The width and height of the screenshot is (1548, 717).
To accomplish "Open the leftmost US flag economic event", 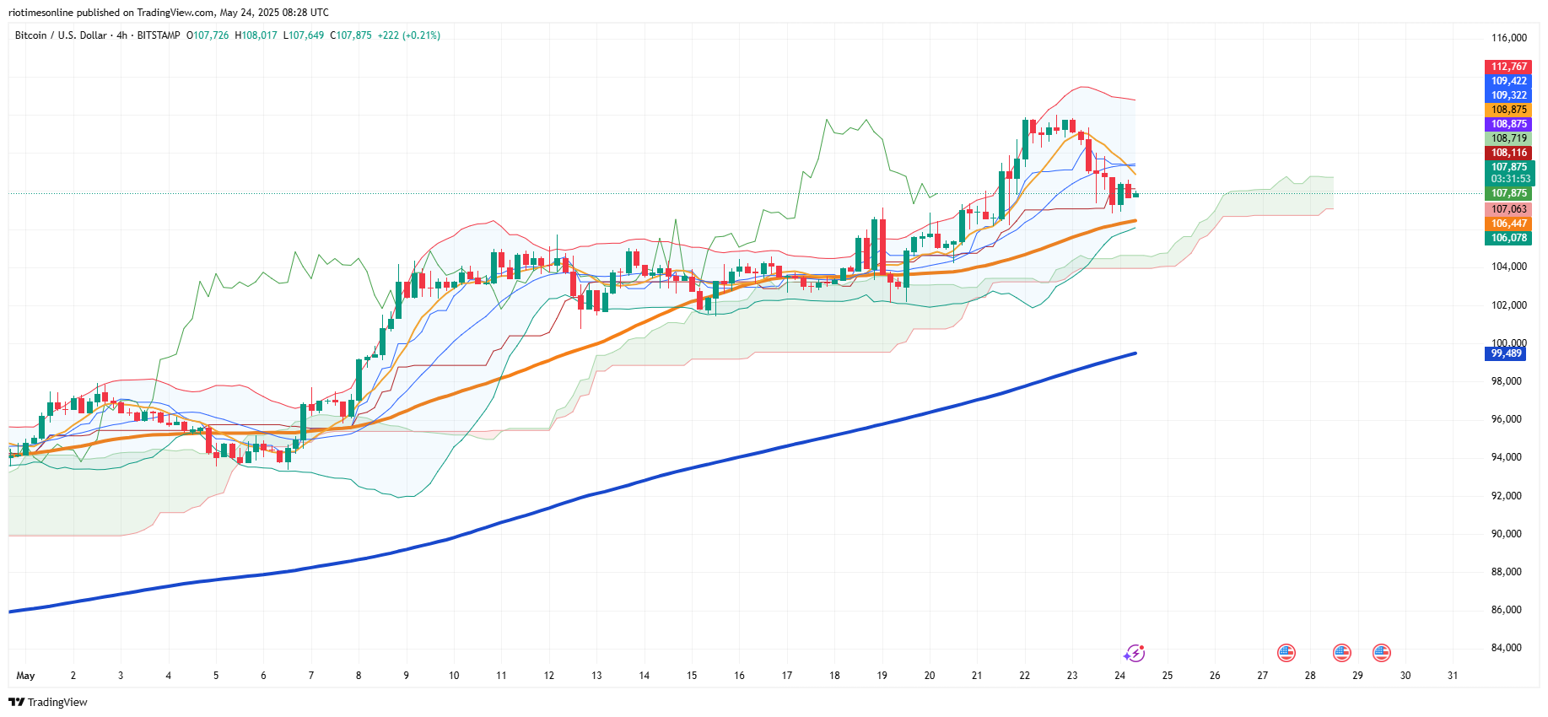I will tap(1286, 652).
